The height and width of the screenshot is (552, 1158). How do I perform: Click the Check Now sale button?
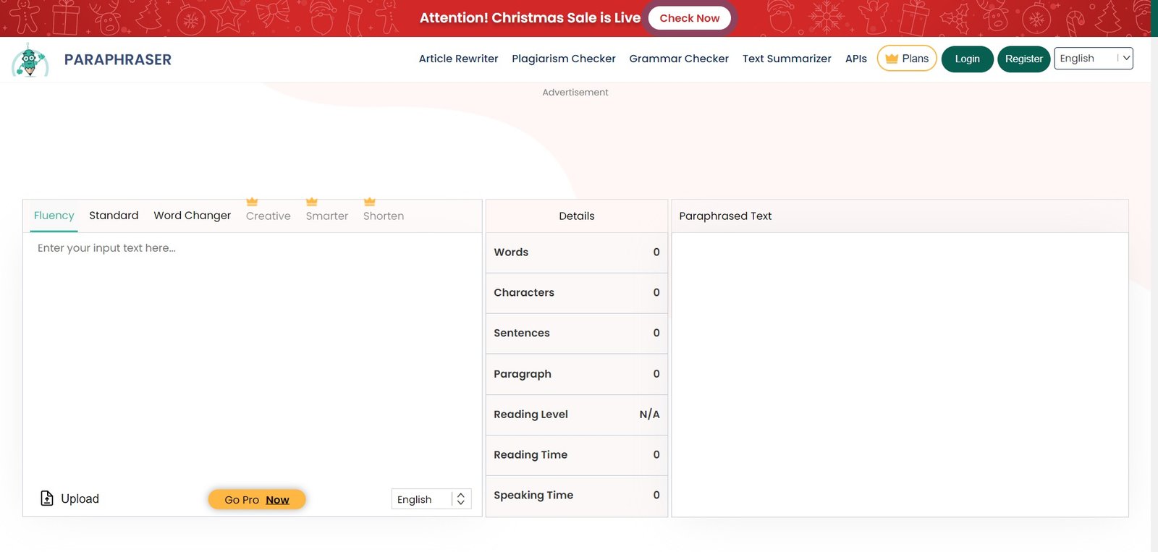690,18
